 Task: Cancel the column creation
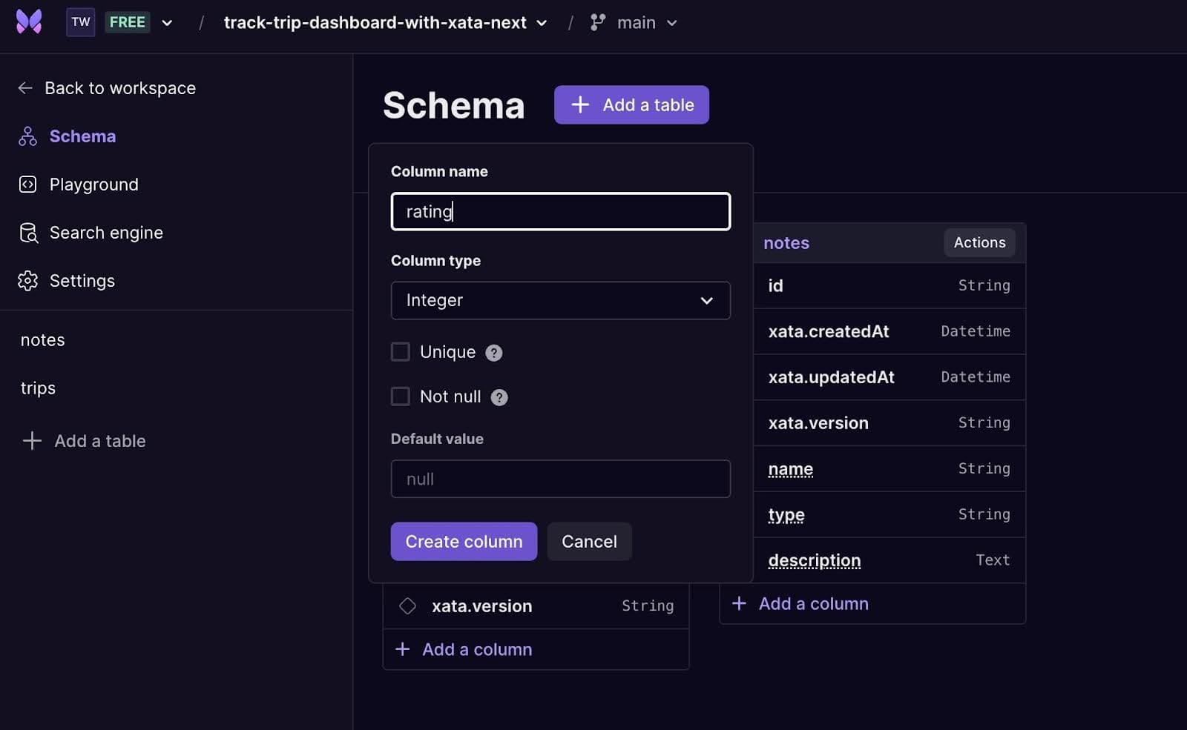point(589,542)
